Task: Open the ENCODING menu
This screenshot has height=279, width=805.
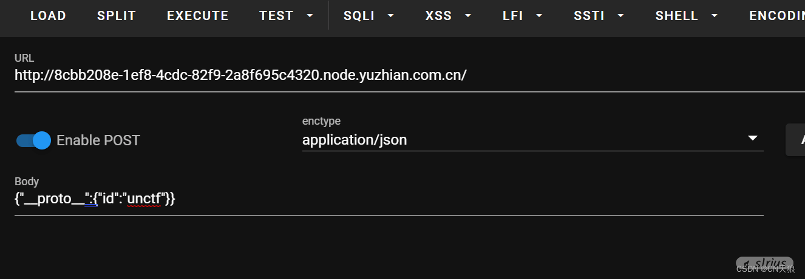Action: (x=777, y=16)
